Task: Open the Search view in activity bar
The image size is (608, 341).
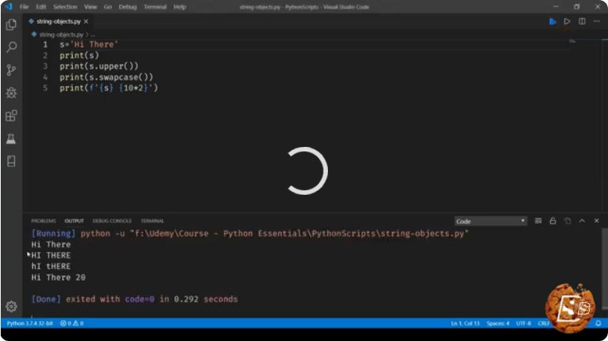Action: click(11, 47)
